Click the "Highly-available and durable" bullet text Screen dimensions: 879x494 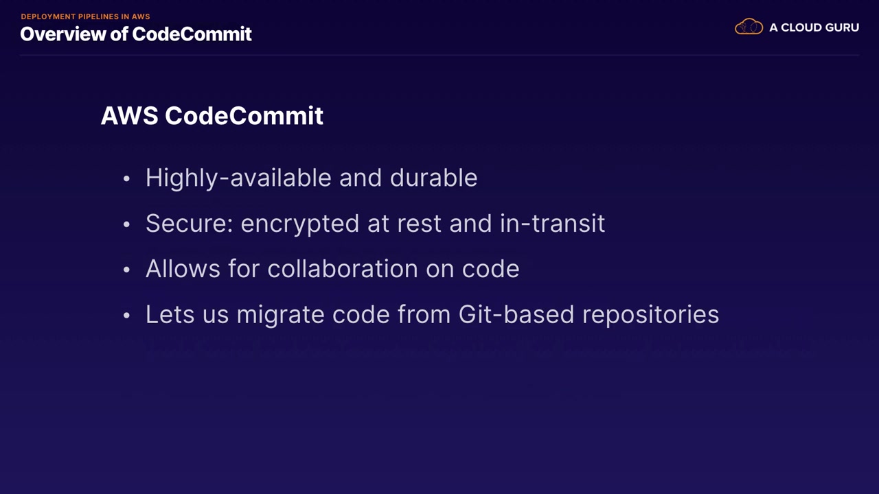[x=311, y=178]
